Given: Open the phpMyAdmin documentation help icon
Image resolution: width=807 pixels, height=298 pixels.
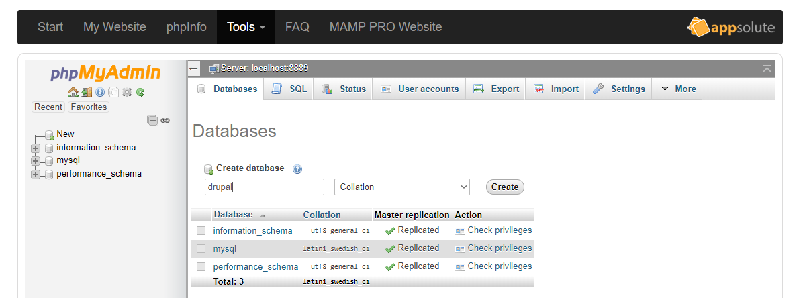Looking at the screenshot, I should [100, 93].
